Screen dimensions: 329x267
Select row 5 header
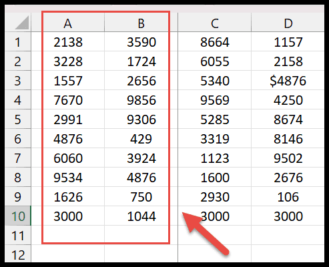[18, 119]
